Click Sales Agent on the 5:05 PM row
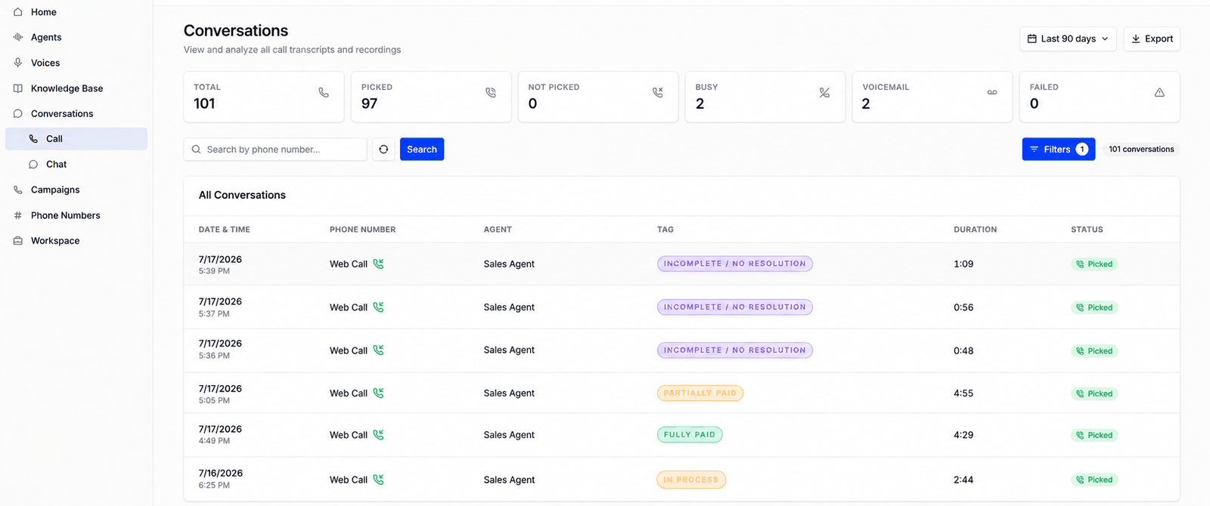The height and width of the screenshot is (506, 1210). coord(509,393)
